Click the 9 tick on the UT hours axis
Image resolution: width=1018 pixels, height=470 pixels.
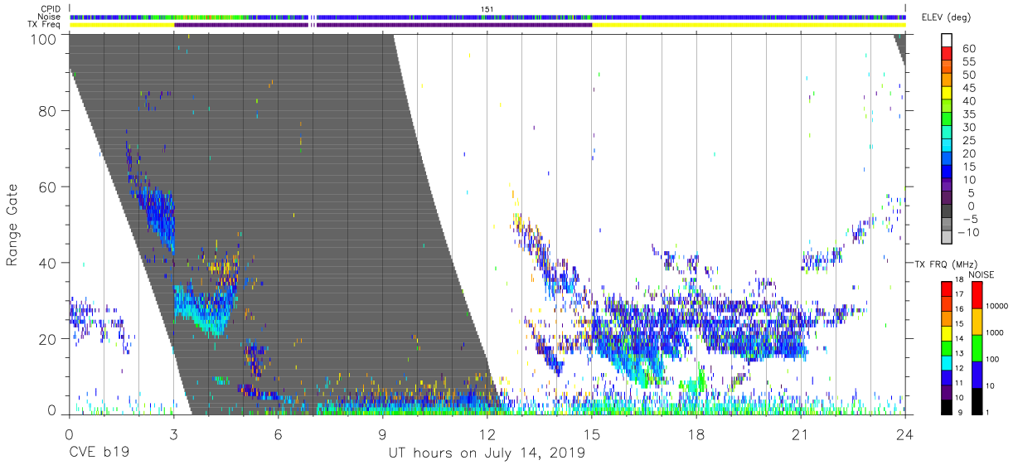pos(382,434)
